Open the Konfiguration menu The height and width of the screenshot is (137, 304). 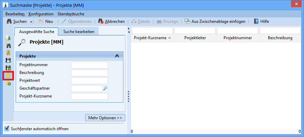[41, 14]
